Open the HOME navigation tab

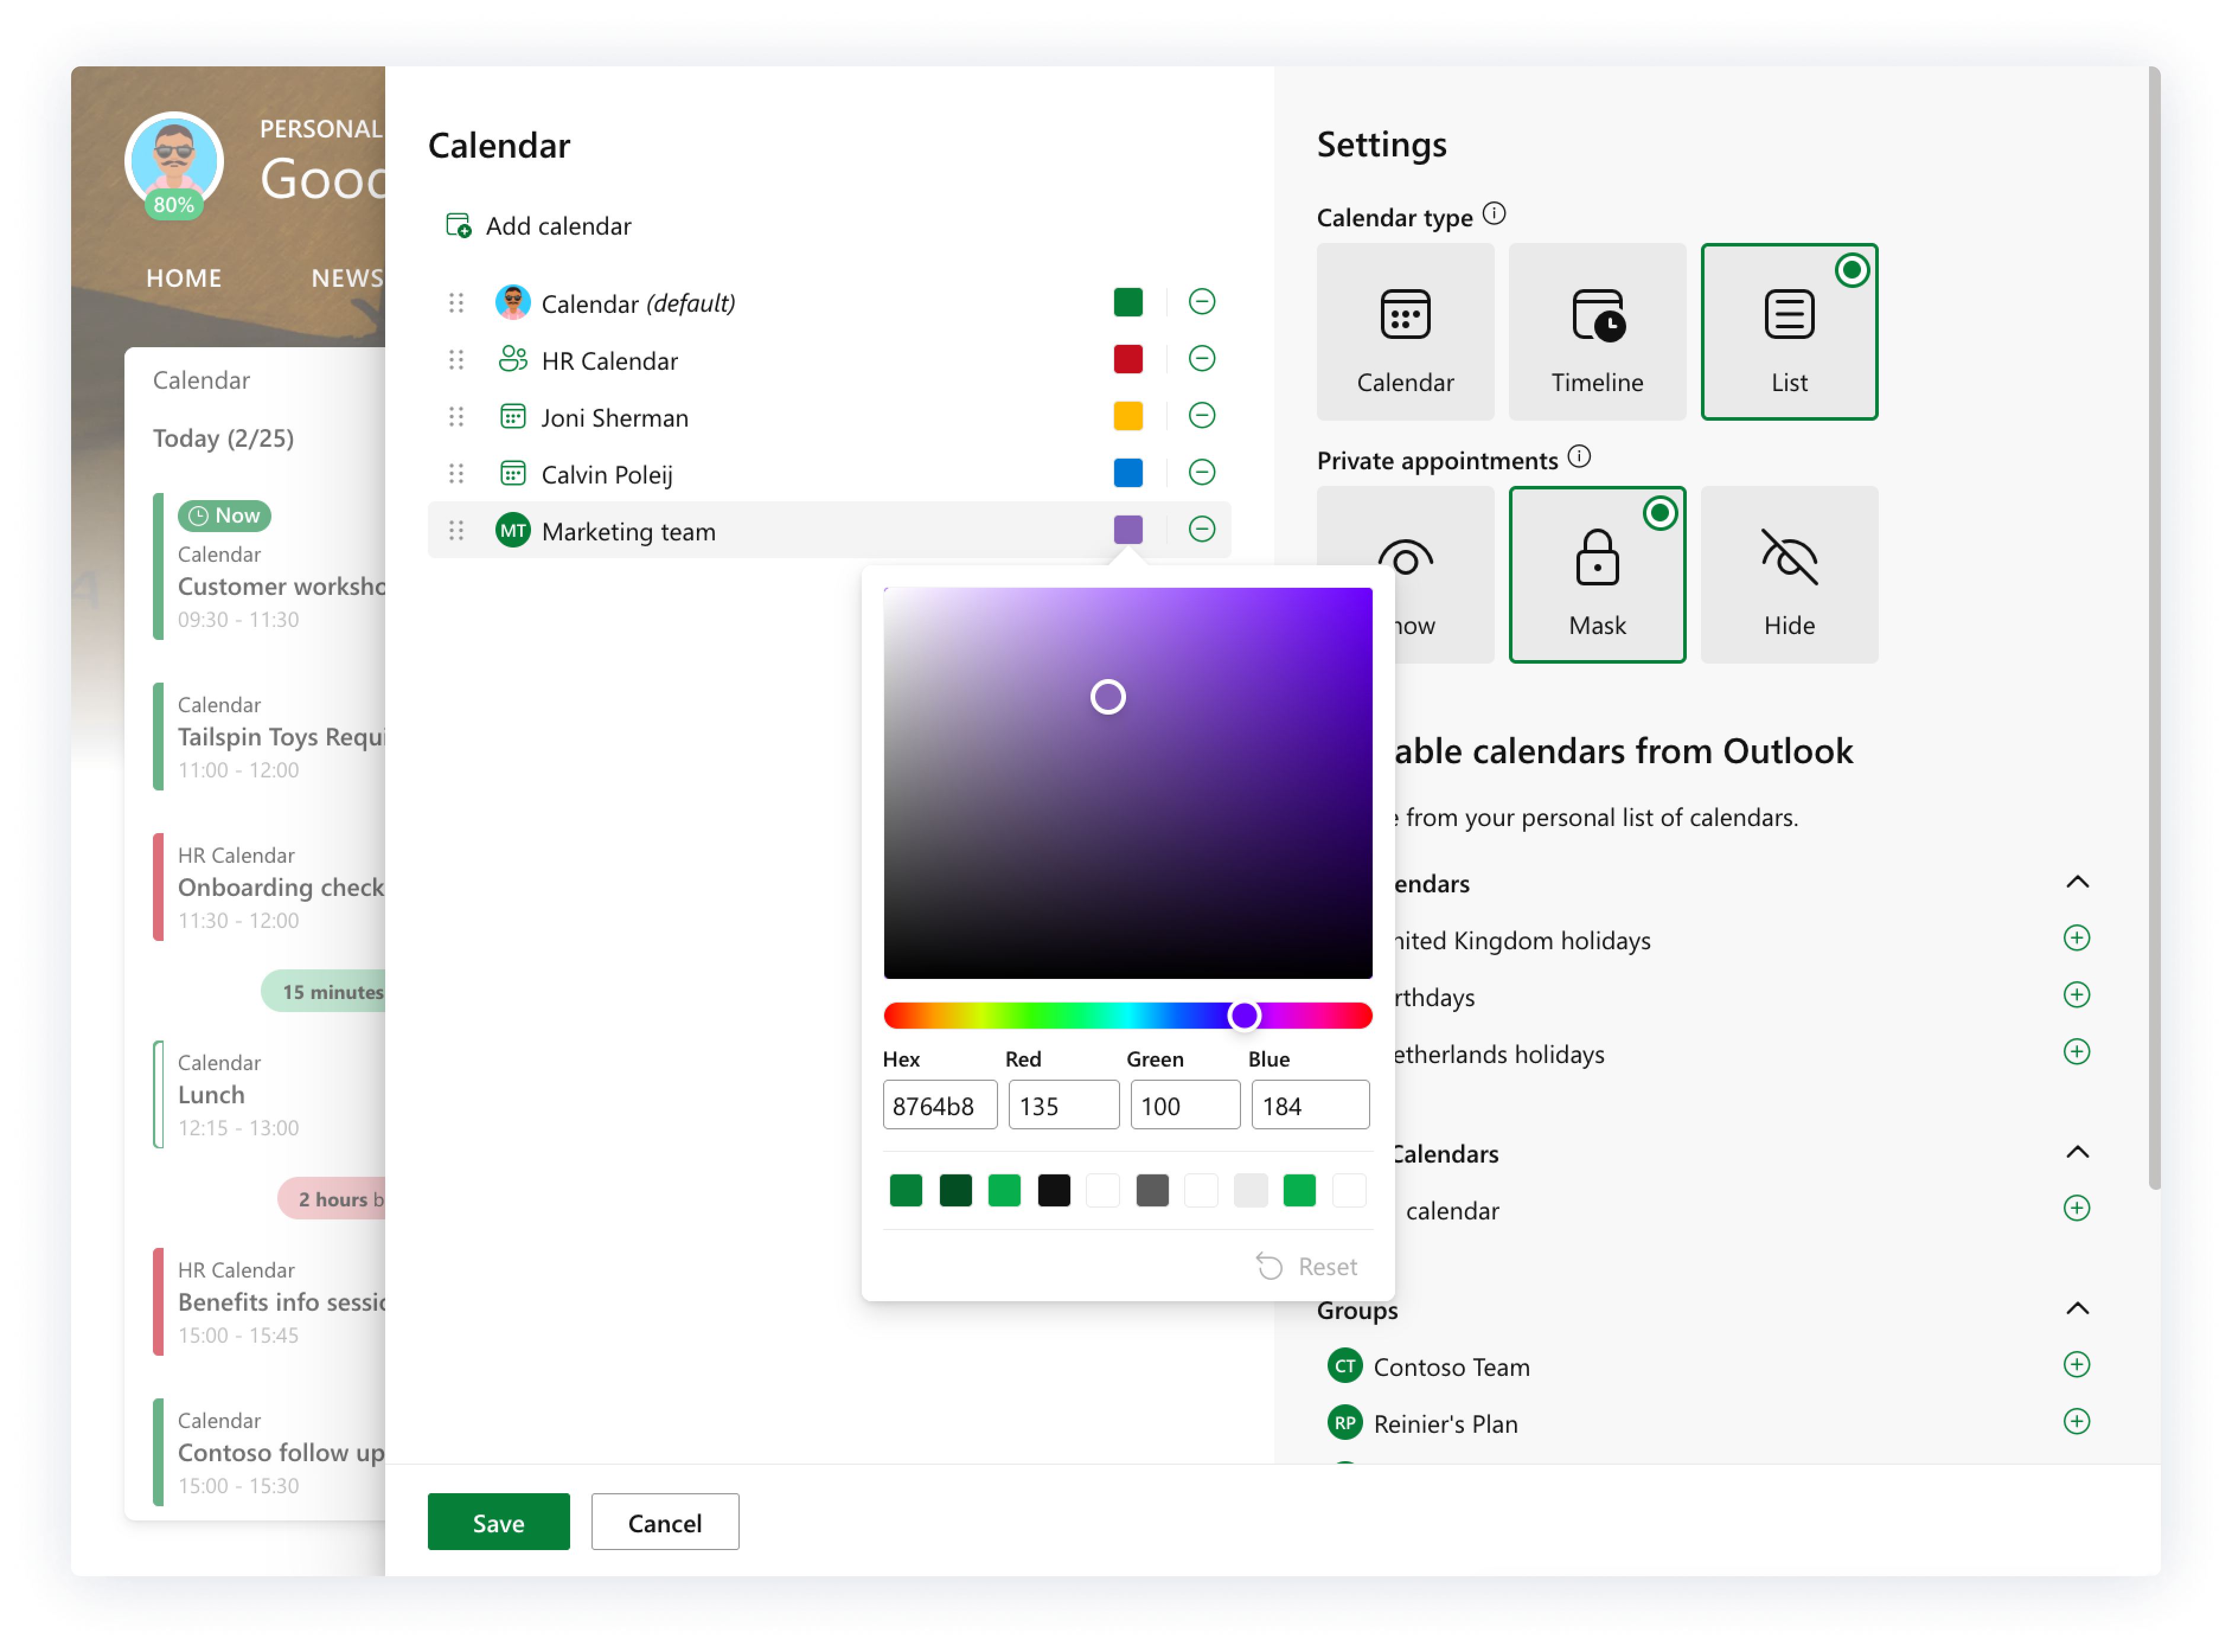(x=184, y=278)
